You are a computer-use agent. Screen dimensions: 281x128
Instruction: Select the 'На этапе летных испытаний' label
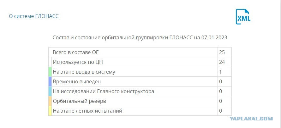coord(87,111)
